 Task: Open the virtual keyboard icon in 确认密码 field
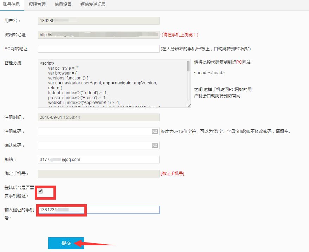[x=155, y=146]
